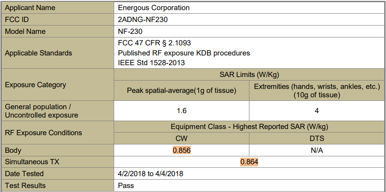Click the CW equipment class column header

(x=182, y=138)
